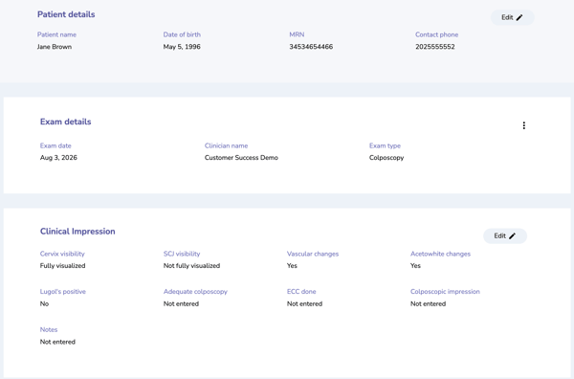Click the Exam details heading

pos(65,122)
